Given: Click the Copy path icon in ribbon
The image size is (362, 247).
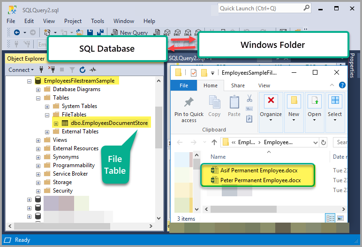Looking at the screenshot, I should 249,108.
